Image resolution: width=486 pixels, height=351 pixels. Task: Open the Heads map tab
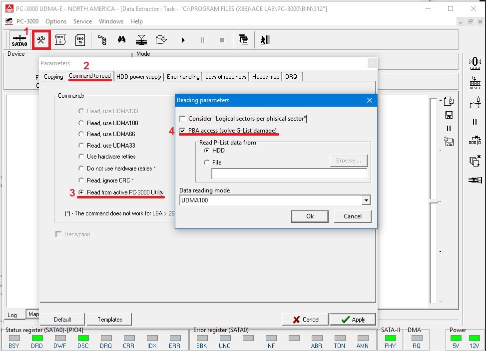[x=265, y=77]
